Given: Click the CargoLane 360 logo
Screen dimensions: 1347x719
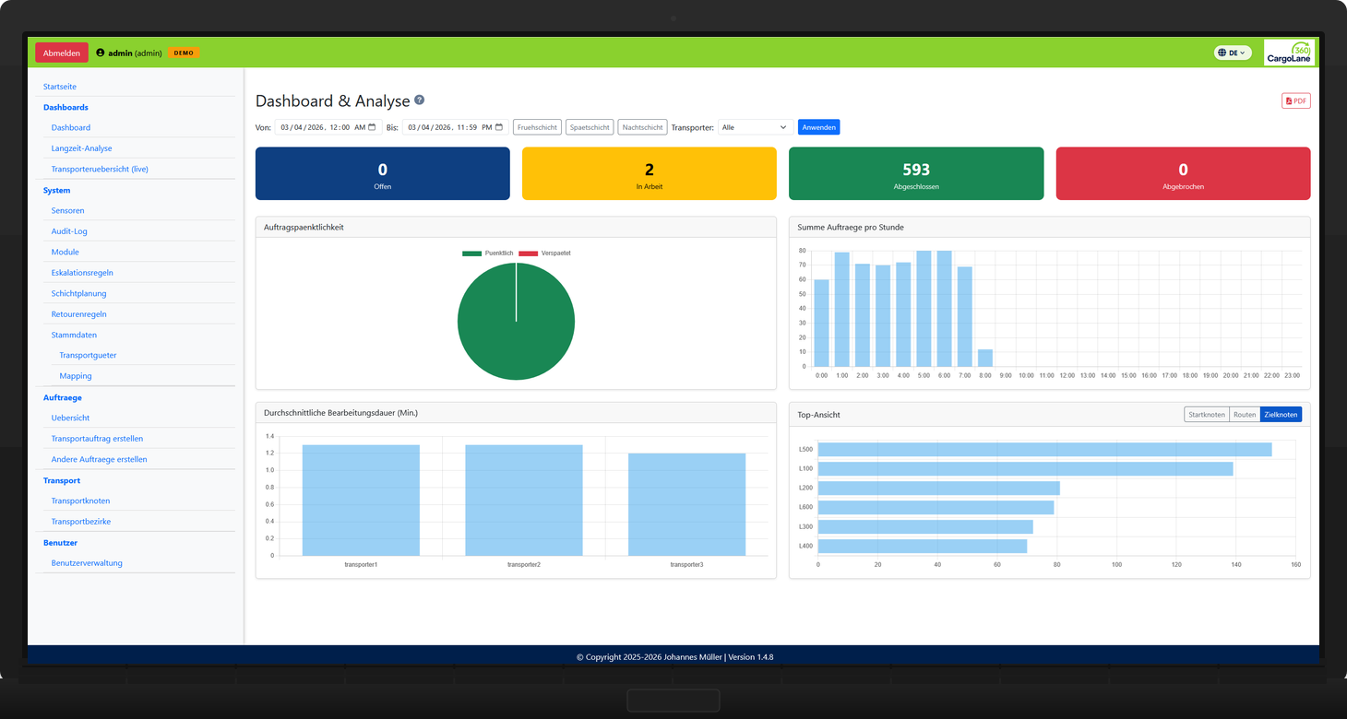Looking at the screenshot, I should tap(1289, 53).
